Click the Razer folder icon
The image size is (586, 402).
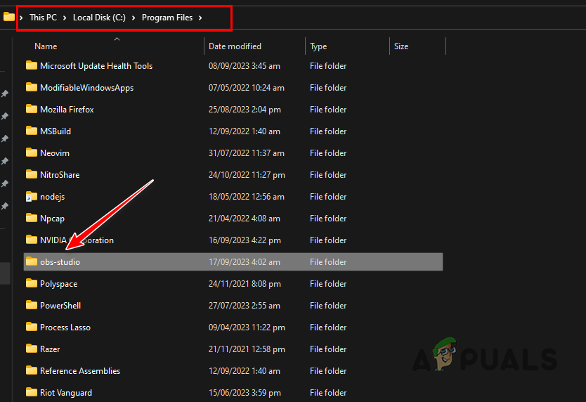click(32, 348)
